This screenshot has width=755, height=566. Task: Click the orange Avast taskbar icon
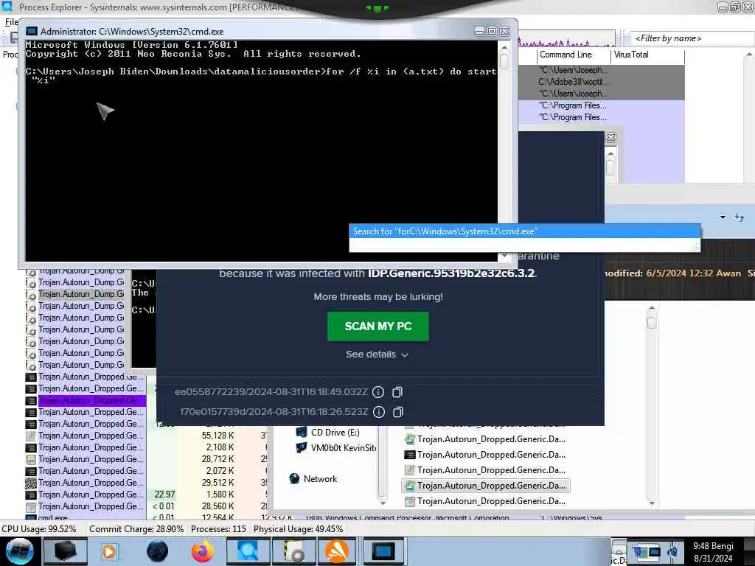336,551
